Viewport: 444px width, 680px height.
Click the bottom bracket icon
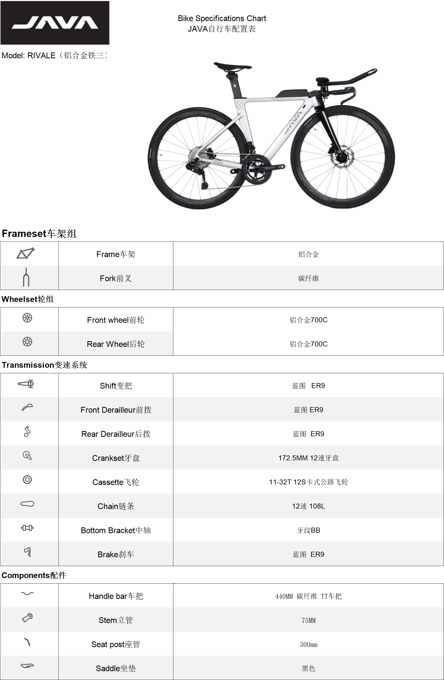(x=27, y=528)
